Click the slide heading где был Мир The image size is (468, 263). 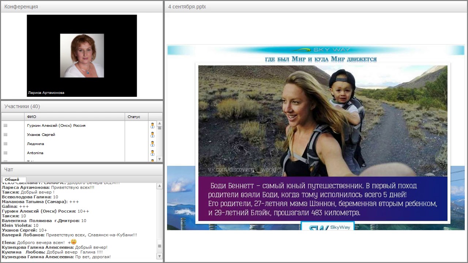point(321,59)
